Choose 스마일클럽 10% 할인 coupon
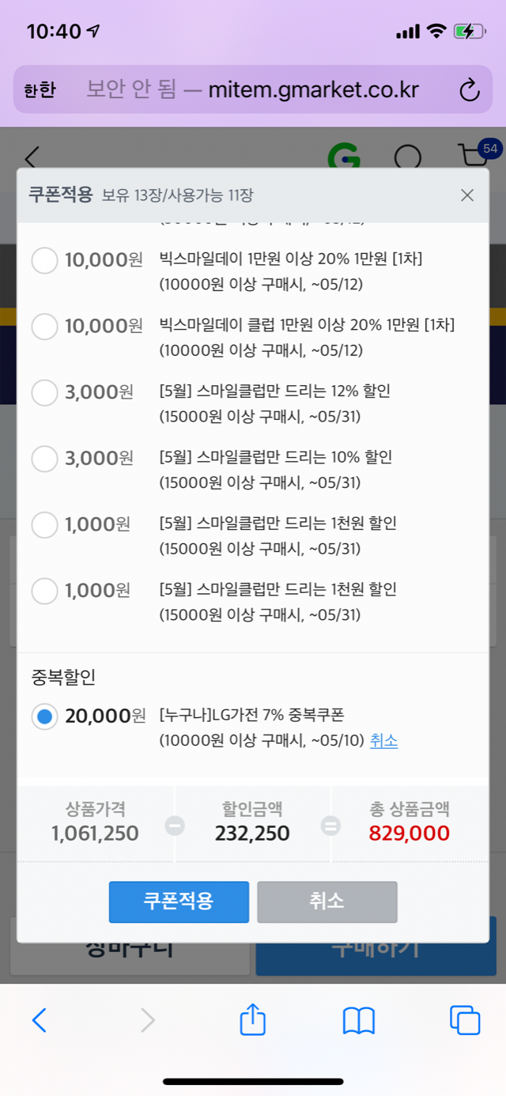The width and height of the screenshot is (506, 1096). (44, 458)
